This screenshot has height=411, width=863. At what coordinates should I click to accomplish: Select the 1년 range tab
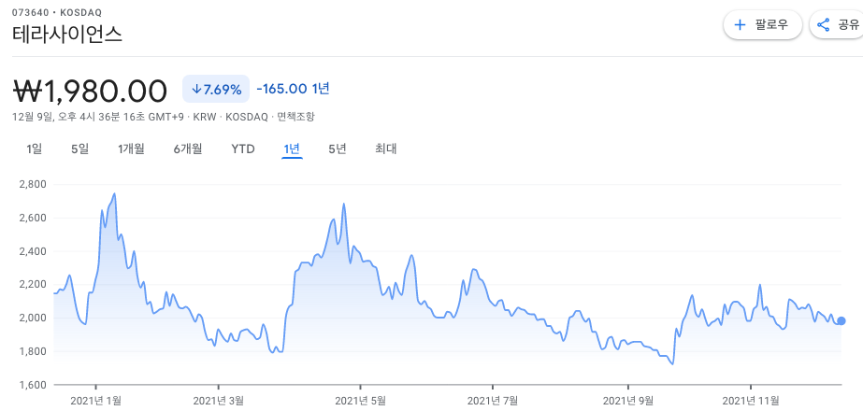point(292,149)
